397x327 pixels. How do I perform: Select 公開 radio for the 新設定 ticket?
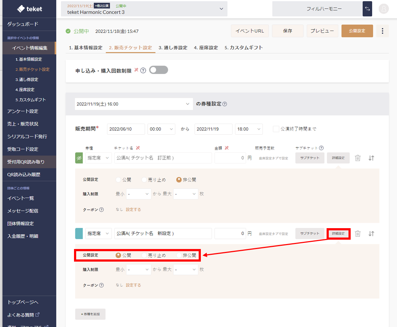pos(118,255)
